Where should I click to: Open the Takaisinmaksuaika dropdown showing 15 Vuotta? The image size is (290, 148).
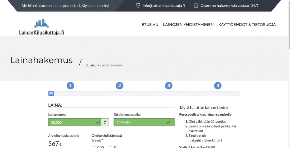coord(144,122)
